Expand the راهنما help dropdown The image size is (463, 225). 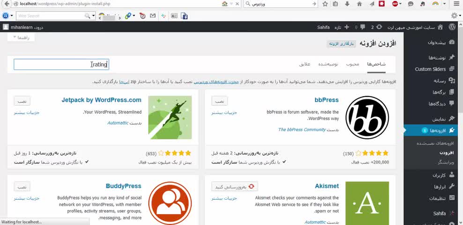pyautogui.click(x=21, y=37)
